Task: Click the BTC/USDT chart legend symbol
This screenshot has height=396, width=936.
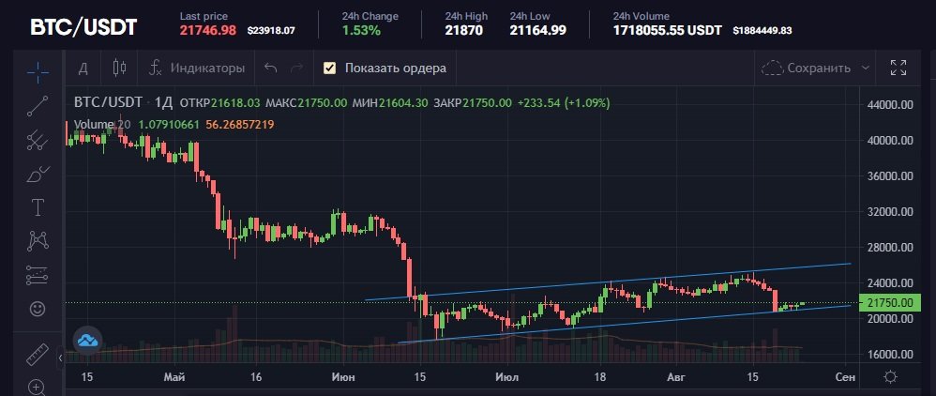Action: click(108, 102)
